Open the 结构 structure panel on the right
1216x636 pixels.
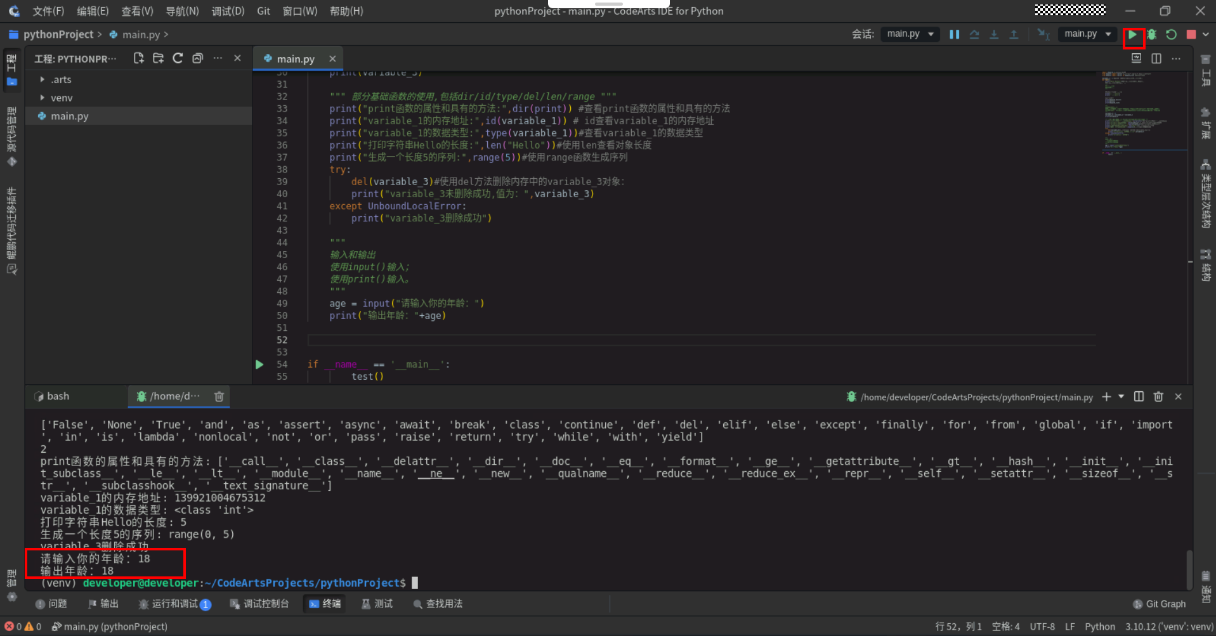(1205, 265)
